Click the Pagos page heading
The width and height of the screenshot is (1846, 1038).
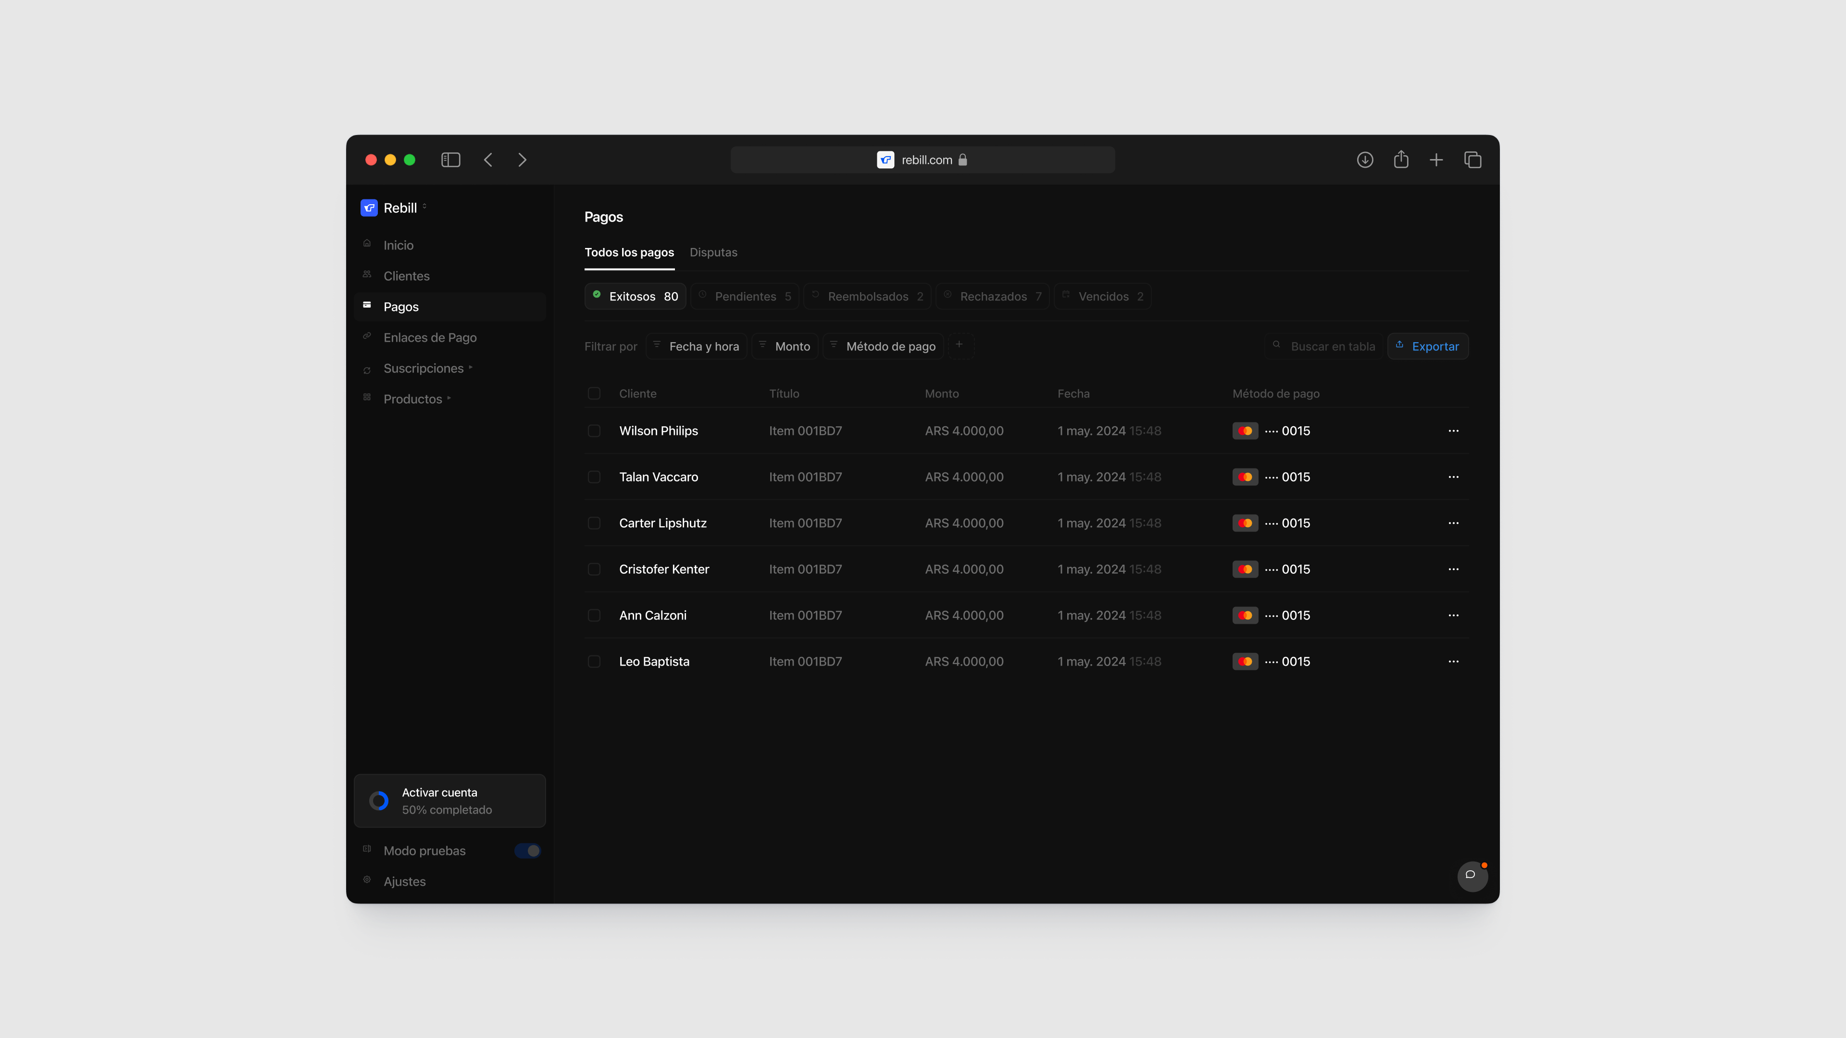click(603, 217)
